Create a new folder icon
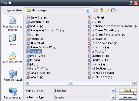The height and width of the screenshot is (101, 139). (107, 10)
